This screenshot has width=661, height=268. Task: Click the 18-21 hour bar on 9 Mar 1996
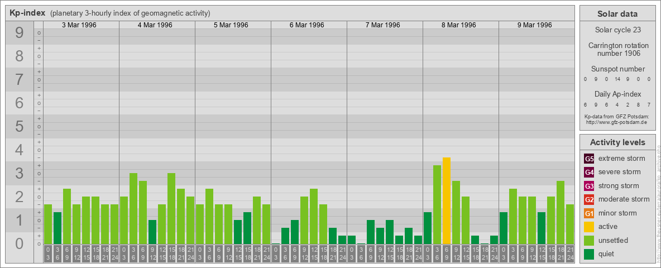(x=561, y=212)
